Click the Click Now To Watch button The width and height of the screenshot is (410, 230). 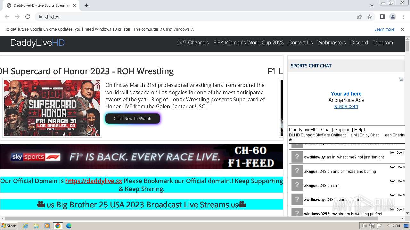(132, 119)
